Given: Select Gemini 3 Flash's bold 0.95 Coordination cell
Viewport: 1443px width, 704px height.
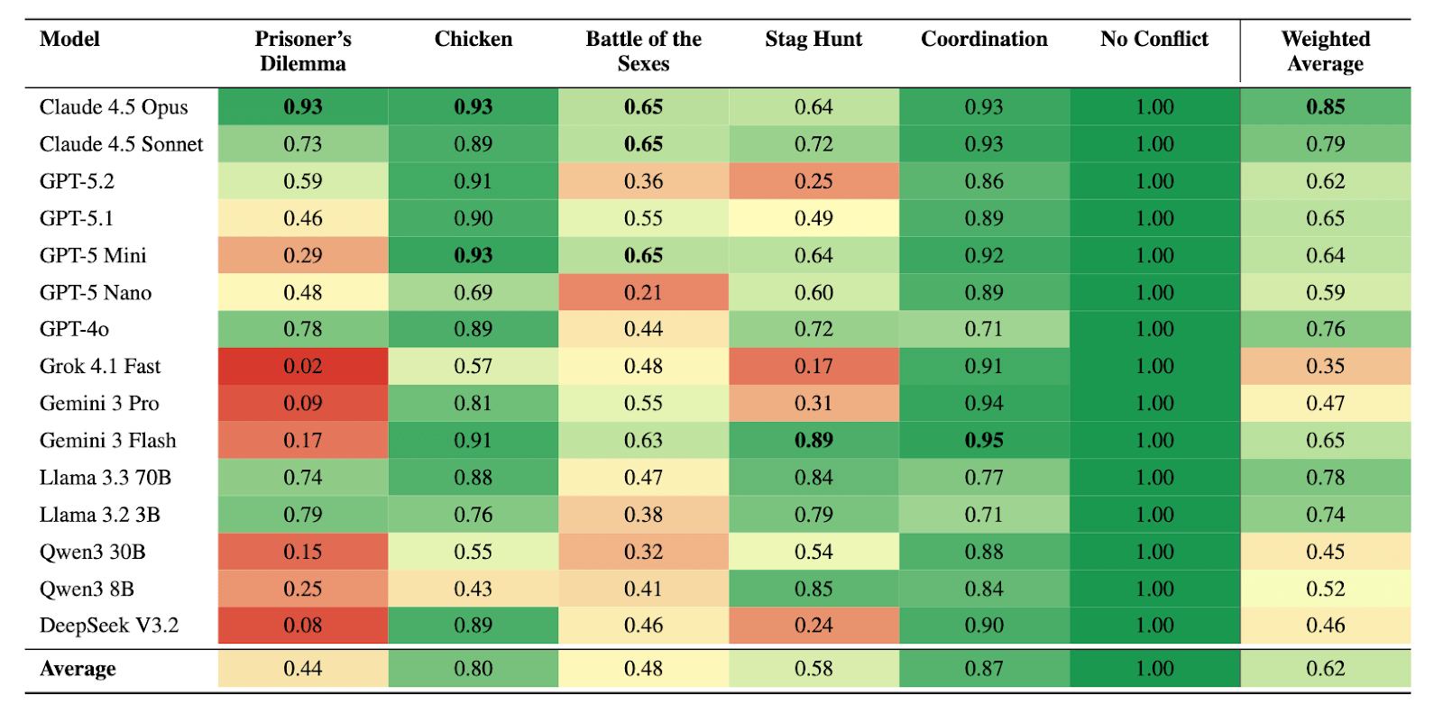Looking at the screenshot, I should point(984,441).
